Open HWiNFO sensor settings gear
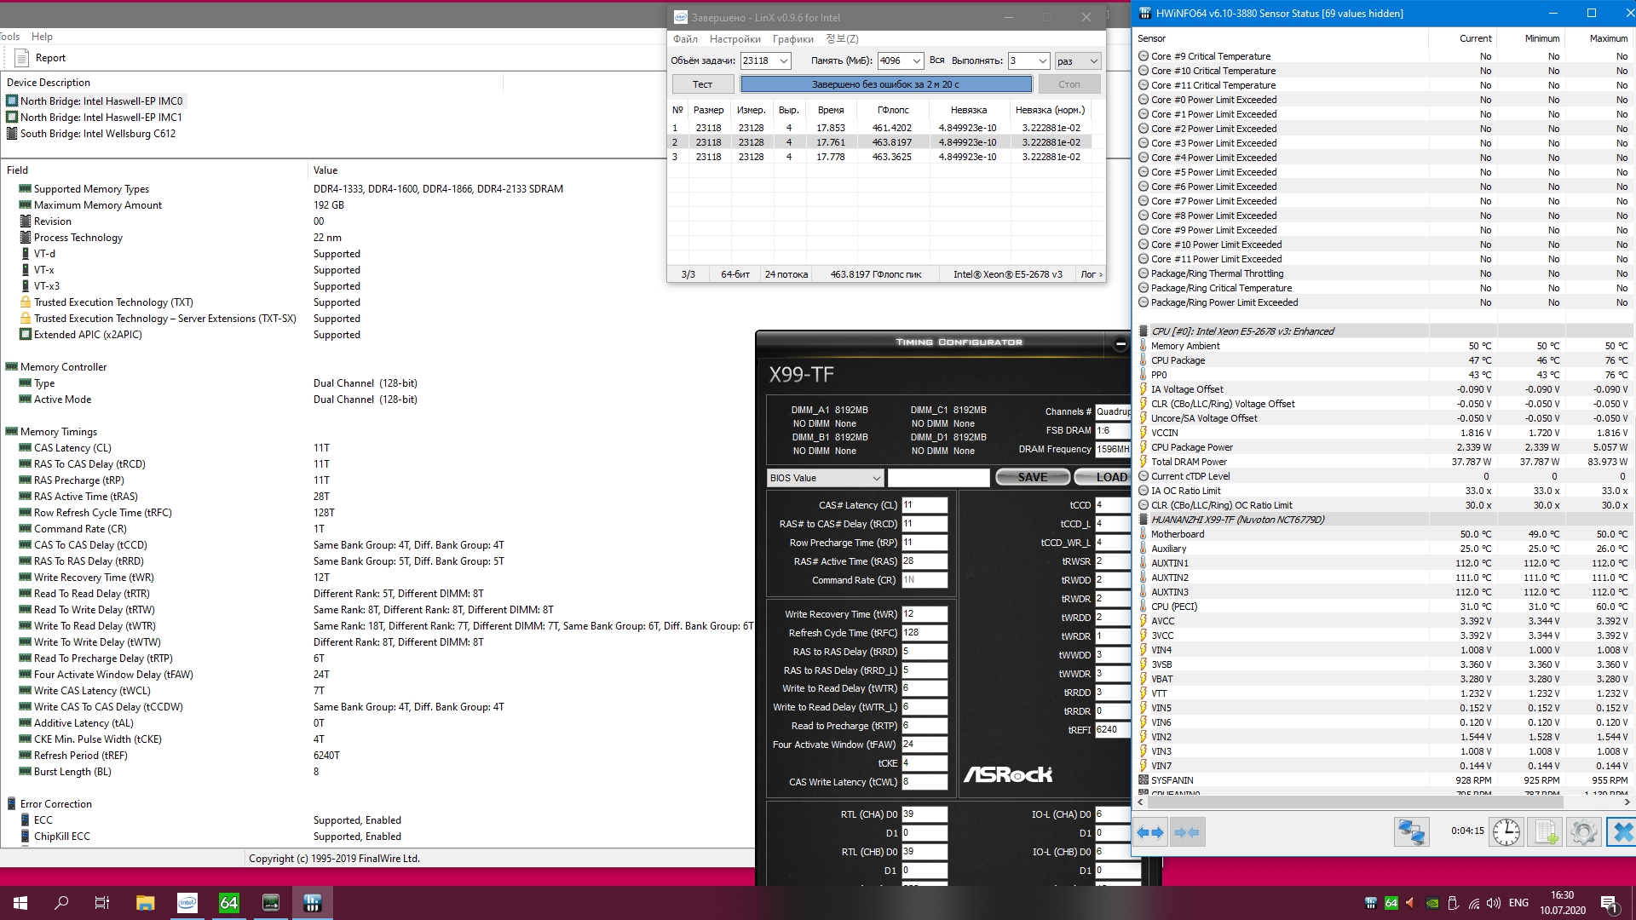The width and height of the screenshot is (1636, 920). pyautogui.click(x=1583, y=832)
